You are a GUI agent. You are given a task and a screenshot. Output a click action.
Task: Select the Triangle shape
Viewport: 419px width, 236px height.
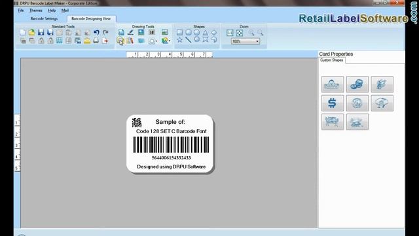click(205, 32)
